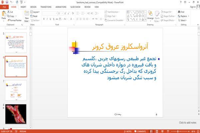The width and height of the screenshot is (200, 133).
Task: Switch to the ANIMATIONS tab
Action: 61,7
